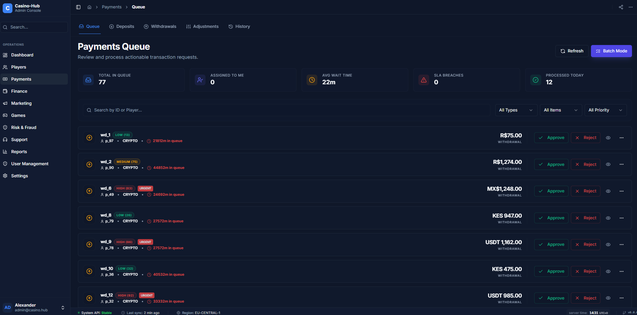Open Risk & Fraud in sidebar
Image resolution: width=637 pixels, height=315 pixels.
tap(24, 128)
